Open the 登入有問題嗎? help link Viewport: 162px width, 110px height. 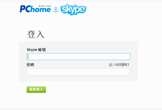(x=119, y=65)
